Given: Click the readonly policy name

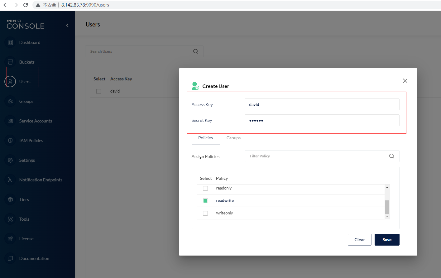Looking at the screenshot, I should point(224,188).
